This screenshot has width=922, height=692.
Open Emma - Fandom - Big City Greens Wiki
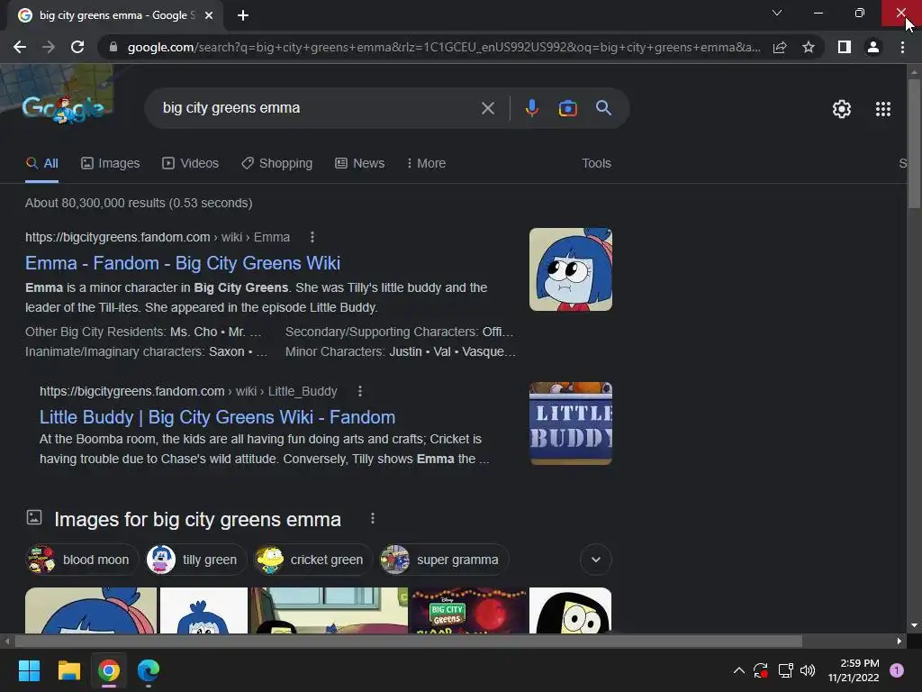click(x=182, y=263)
